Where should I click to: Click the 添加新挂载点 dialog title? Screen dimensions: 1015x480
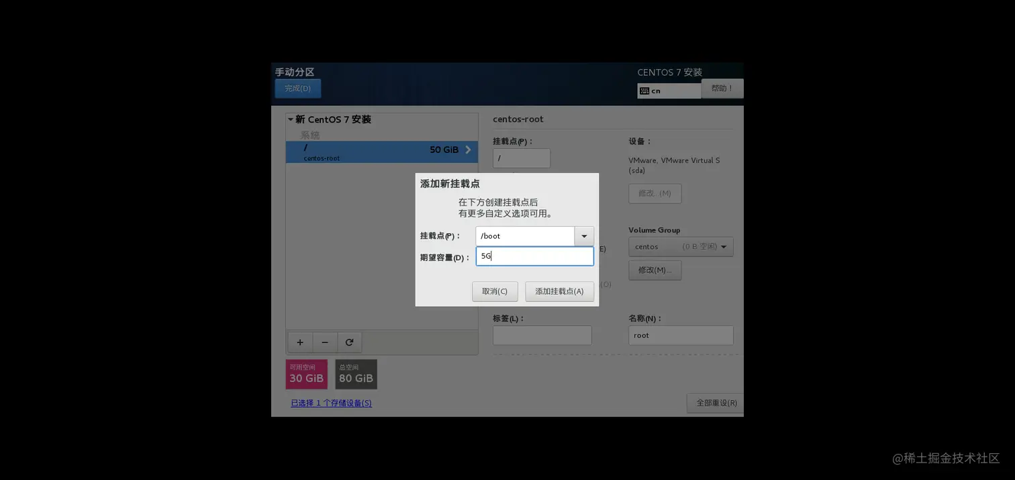pos(450,184)
